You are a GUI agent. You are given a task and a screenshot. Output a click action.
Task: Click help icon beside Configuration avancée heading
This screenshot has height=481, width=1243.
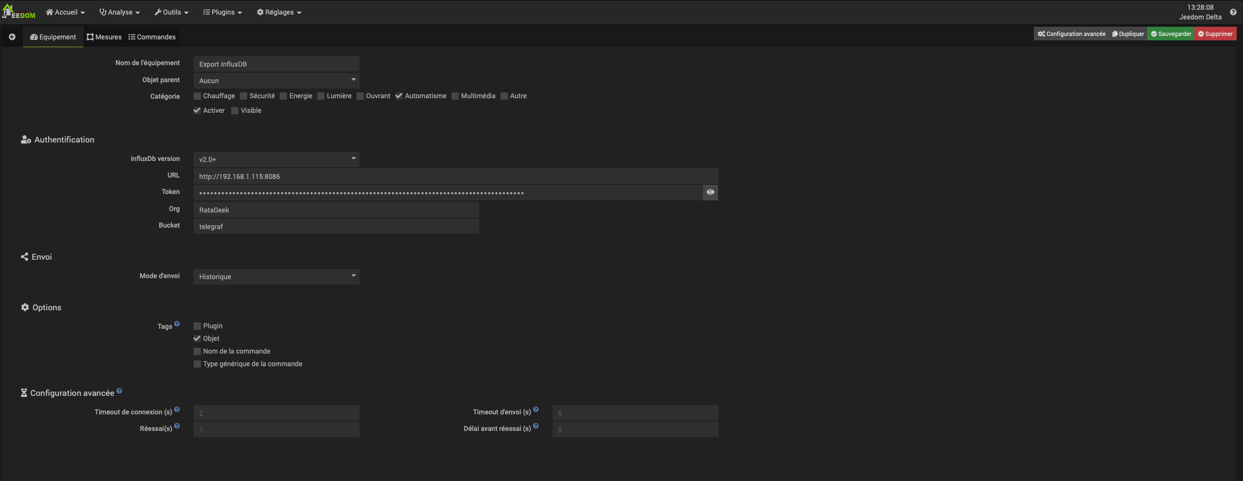click(x=119, y=391)
